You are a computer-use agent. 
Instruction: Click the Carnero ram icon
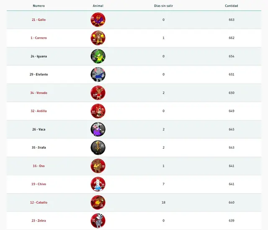click(98, 38)
